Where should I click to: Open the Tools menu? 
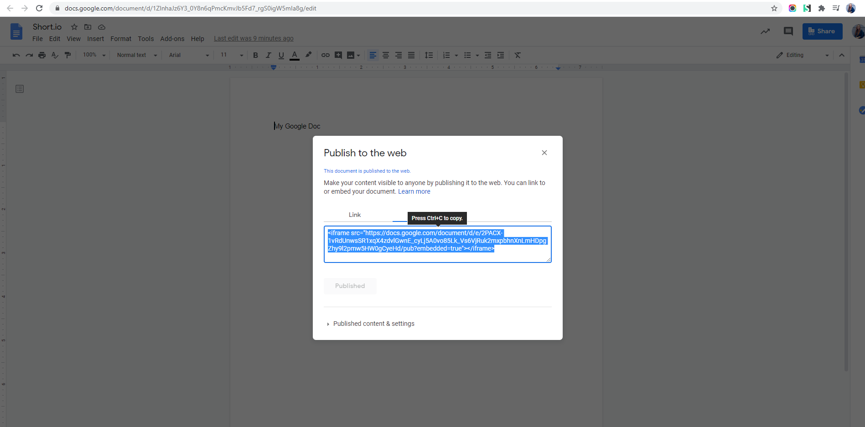146,39
